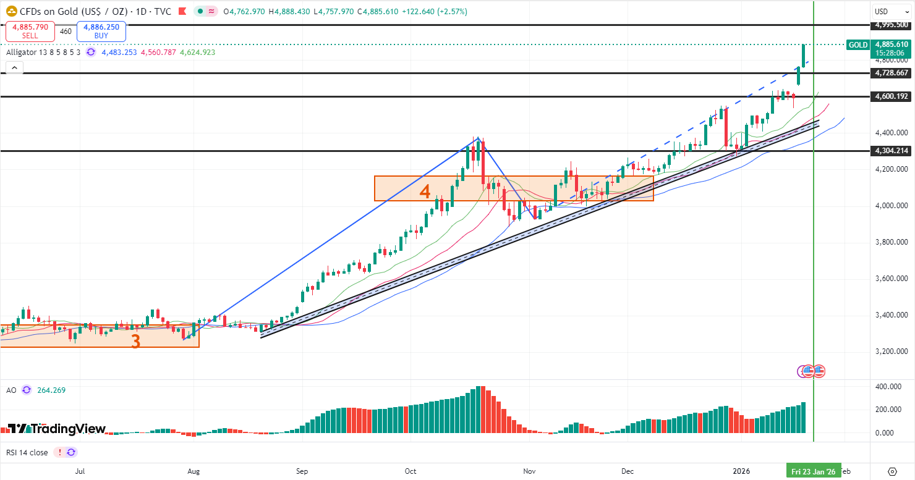The height and width of the screenshot is (480, 915).
Task: Click the RSI red exclamation warning icon
Action: 60,452
